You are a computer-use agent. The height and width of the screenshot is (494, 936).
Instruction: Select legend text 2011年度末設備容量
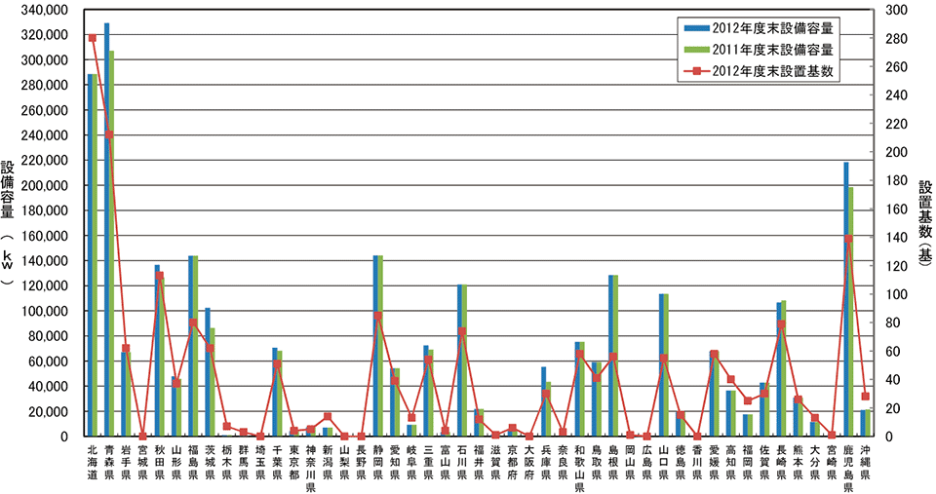tap(772, 50)
